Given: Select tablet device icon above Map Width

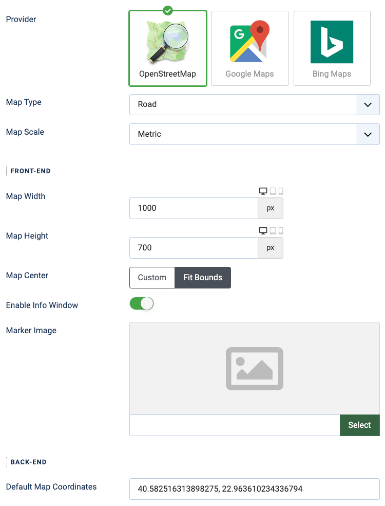Looking at the screenshot, I should [x=273, y=191].
